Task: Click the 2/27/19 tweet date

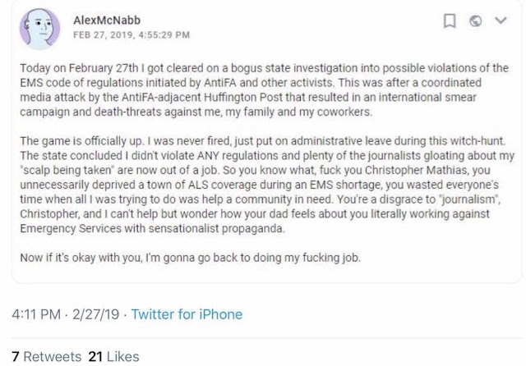Action: pos(95,314)
